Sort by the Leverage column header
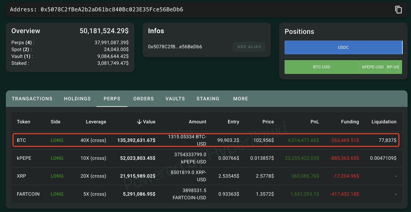 click(96, 122)
